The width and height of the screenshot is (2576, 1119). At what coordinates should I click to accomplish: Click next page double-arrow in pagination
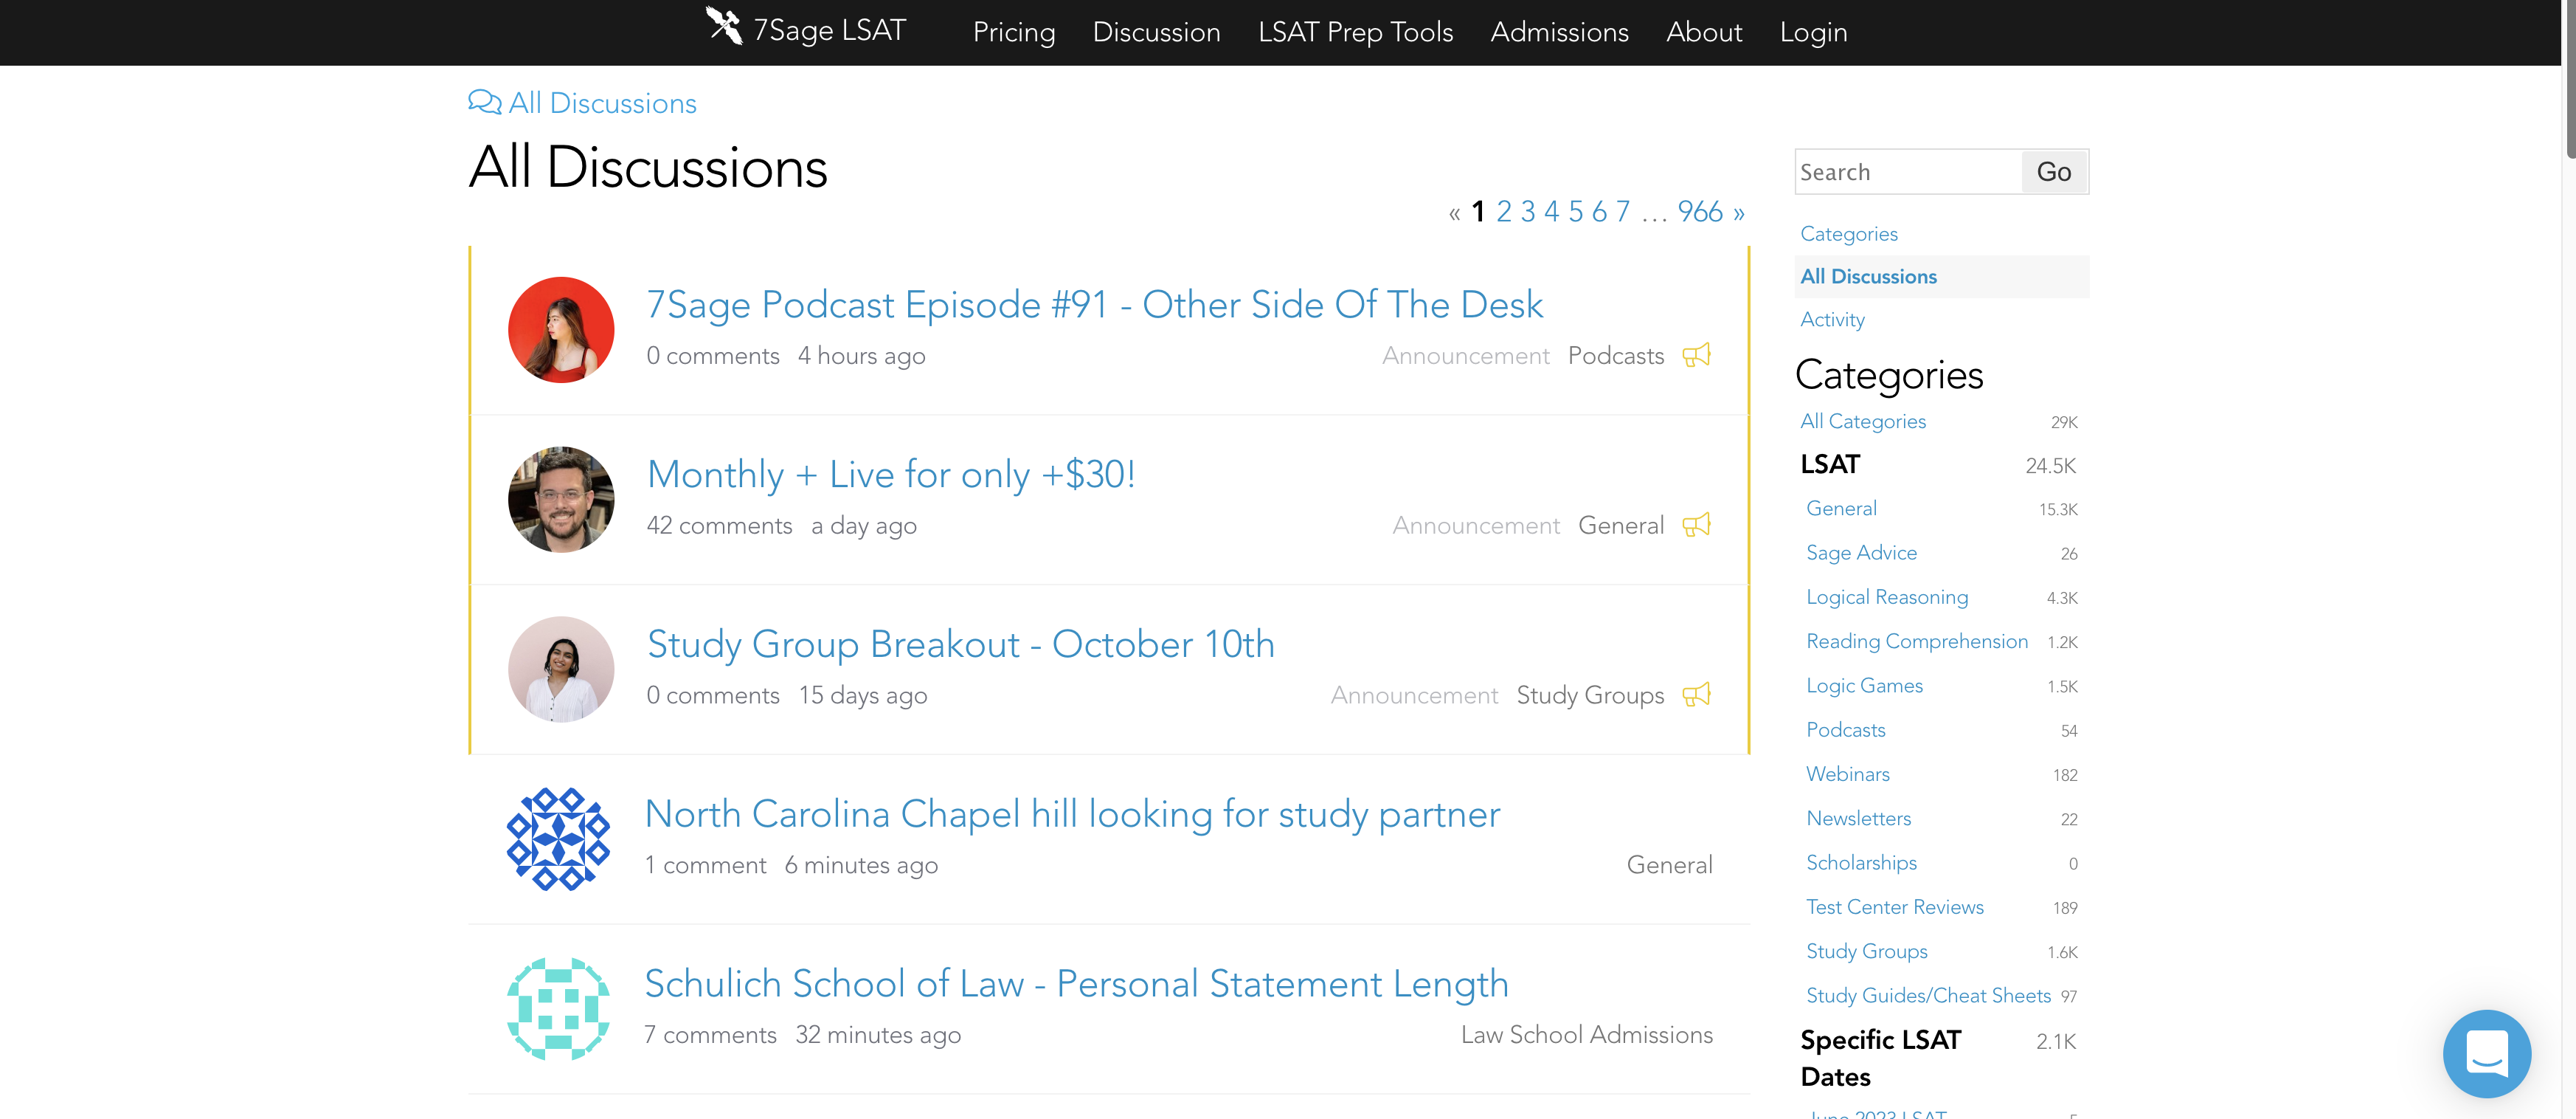pyautogui.click(x=1739, y=213)
